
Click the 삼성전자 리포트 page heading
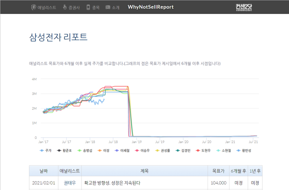coord(58,37)
